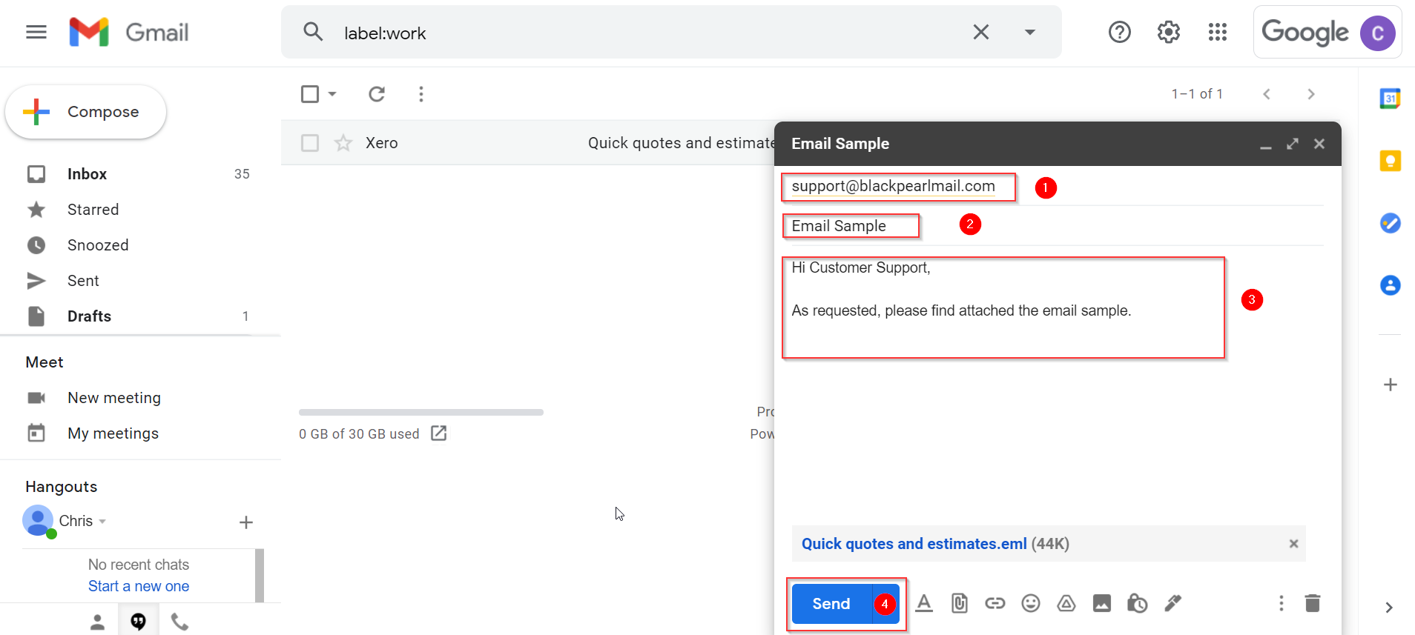The height and width of the screenshot is (635, 1415).
Task: Expand the select-all dropdown arrow
Action: pos(332,94)
